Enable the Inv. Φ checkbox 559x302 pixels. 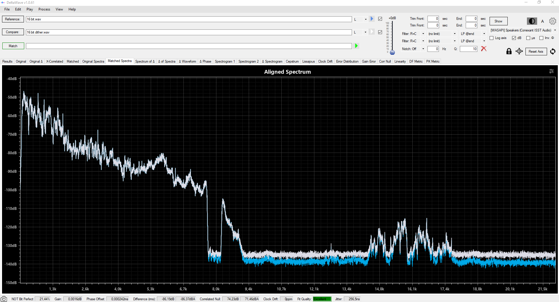pos(542,38)
